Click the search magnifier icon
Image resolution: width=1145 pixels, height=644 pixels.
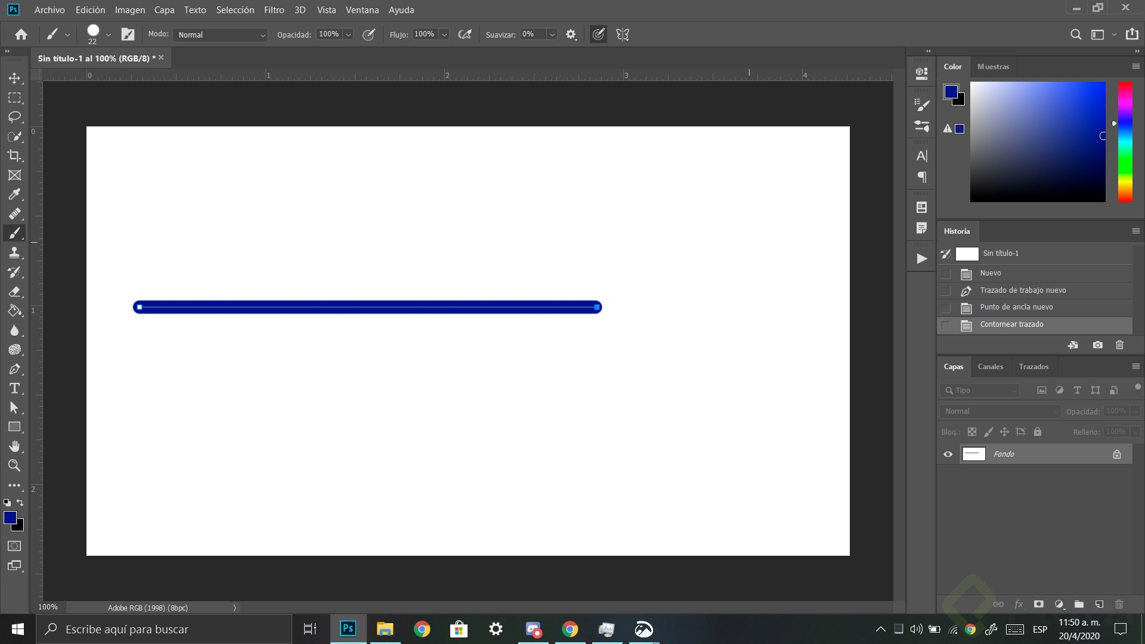pos(1076,35)
